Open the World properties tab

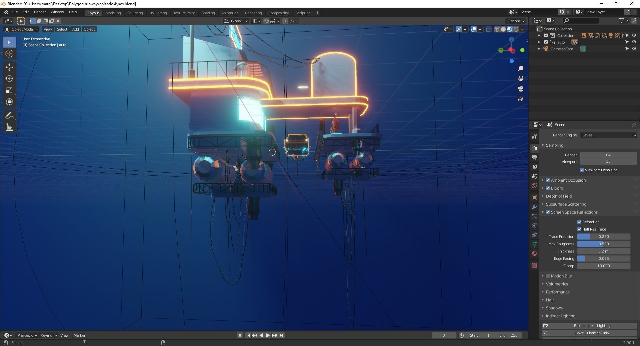coord(534,186)
